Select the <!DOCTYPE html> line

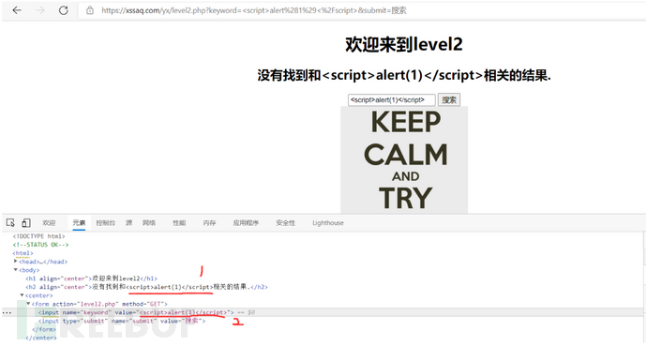tap(38, 236)
